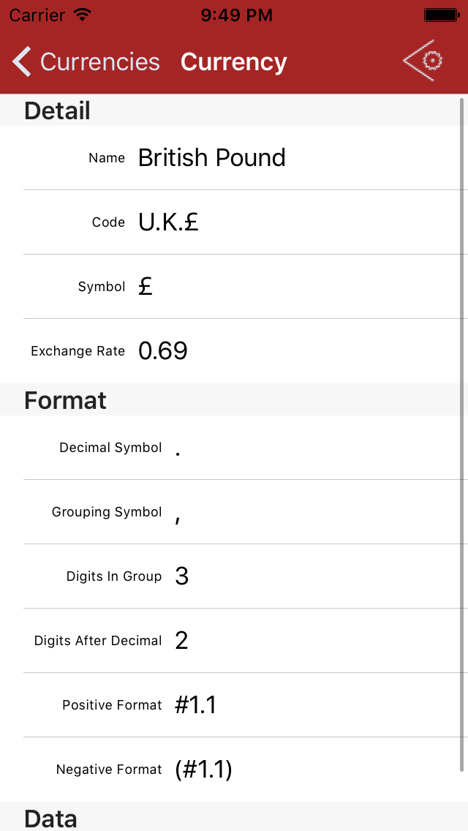Edit the Grouping Symbol value
The height and width of the screenshot is (831, 468).
(178, 514)
